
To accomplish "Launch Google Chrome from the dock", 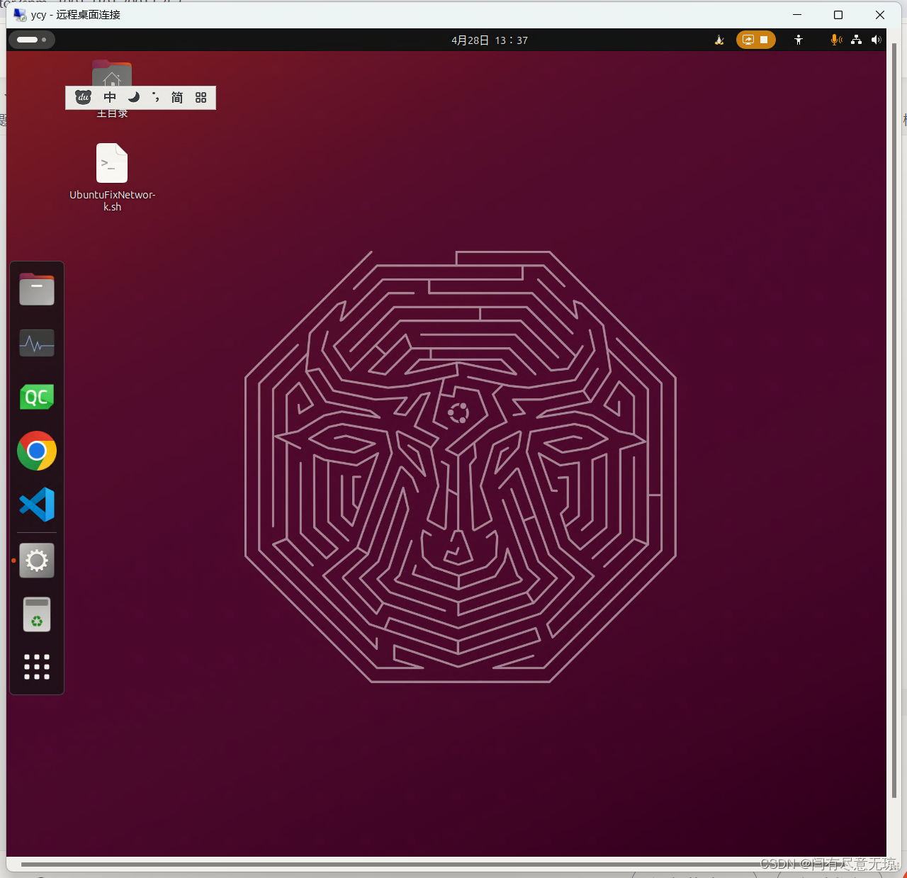I will coord(36,451).
